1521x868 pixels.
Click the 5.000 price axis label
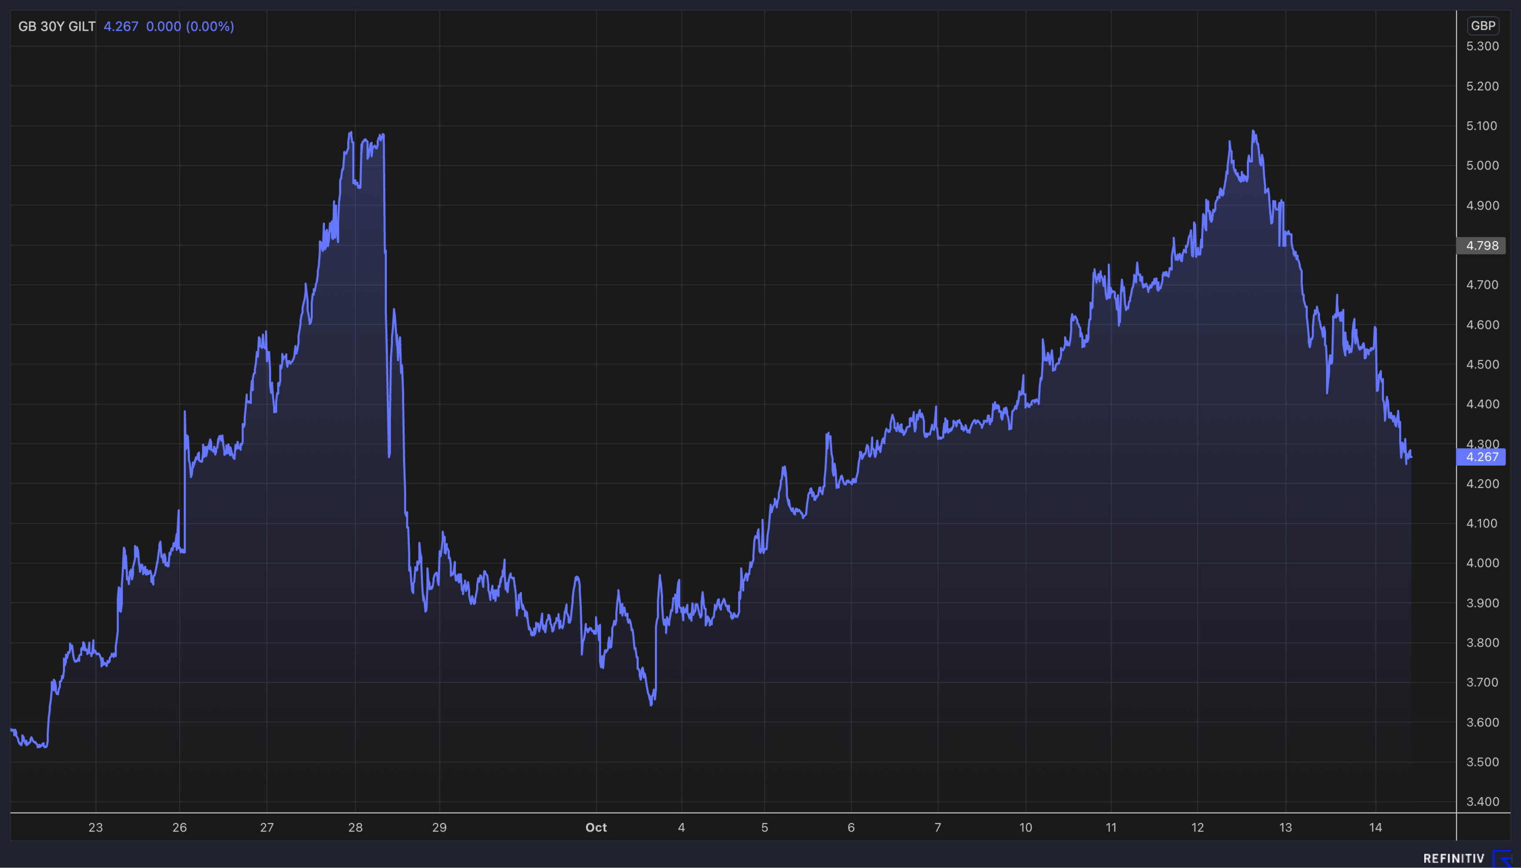tap(1482, 166)
